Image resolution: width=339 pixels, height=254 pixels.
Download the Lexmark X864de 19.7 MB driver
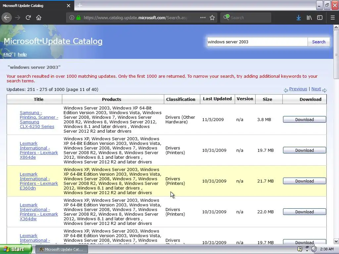305,150
